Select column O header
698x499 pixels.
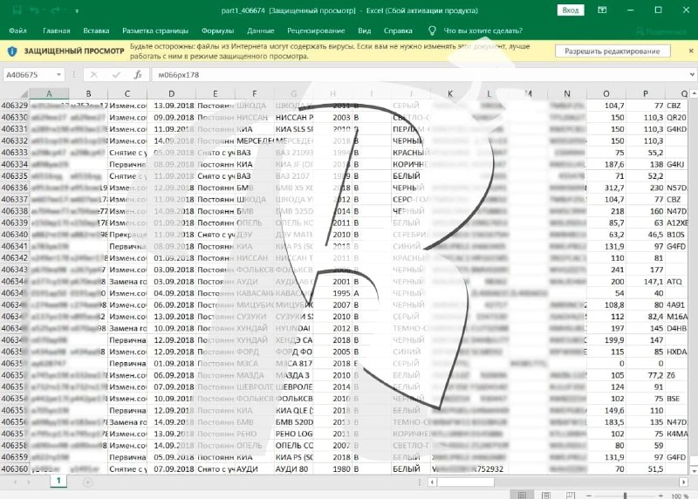coord(606,93)
